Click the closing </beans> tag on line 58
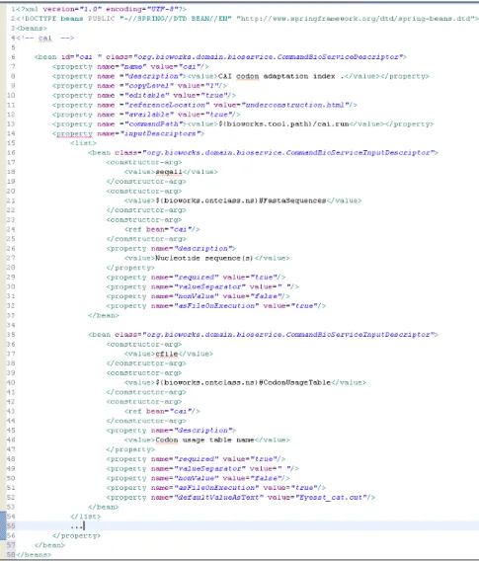 tap(34, 555)
